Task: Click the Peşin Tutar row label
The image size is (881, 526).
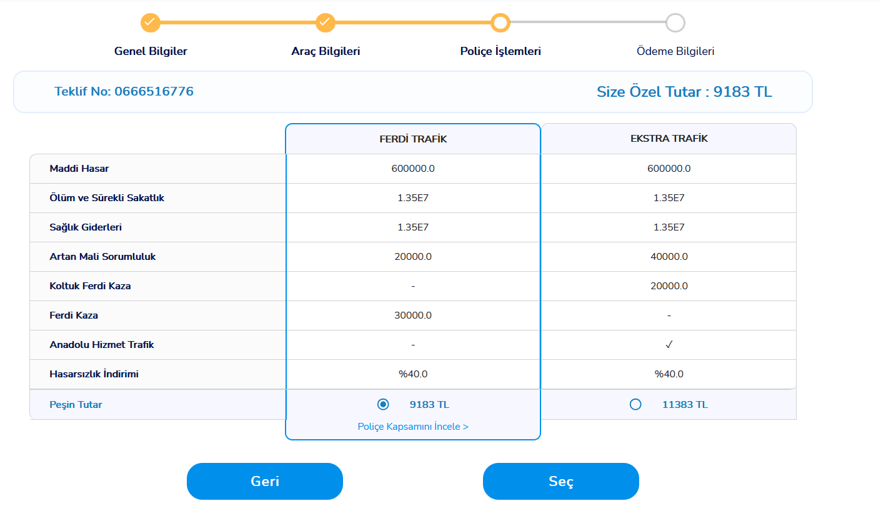Action: (x=76, y=405)
